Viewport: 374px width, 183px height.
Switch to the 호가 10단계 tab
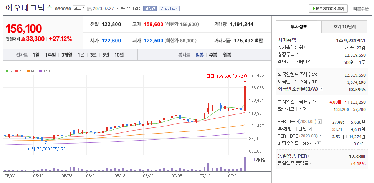click(x=344, y=27)
